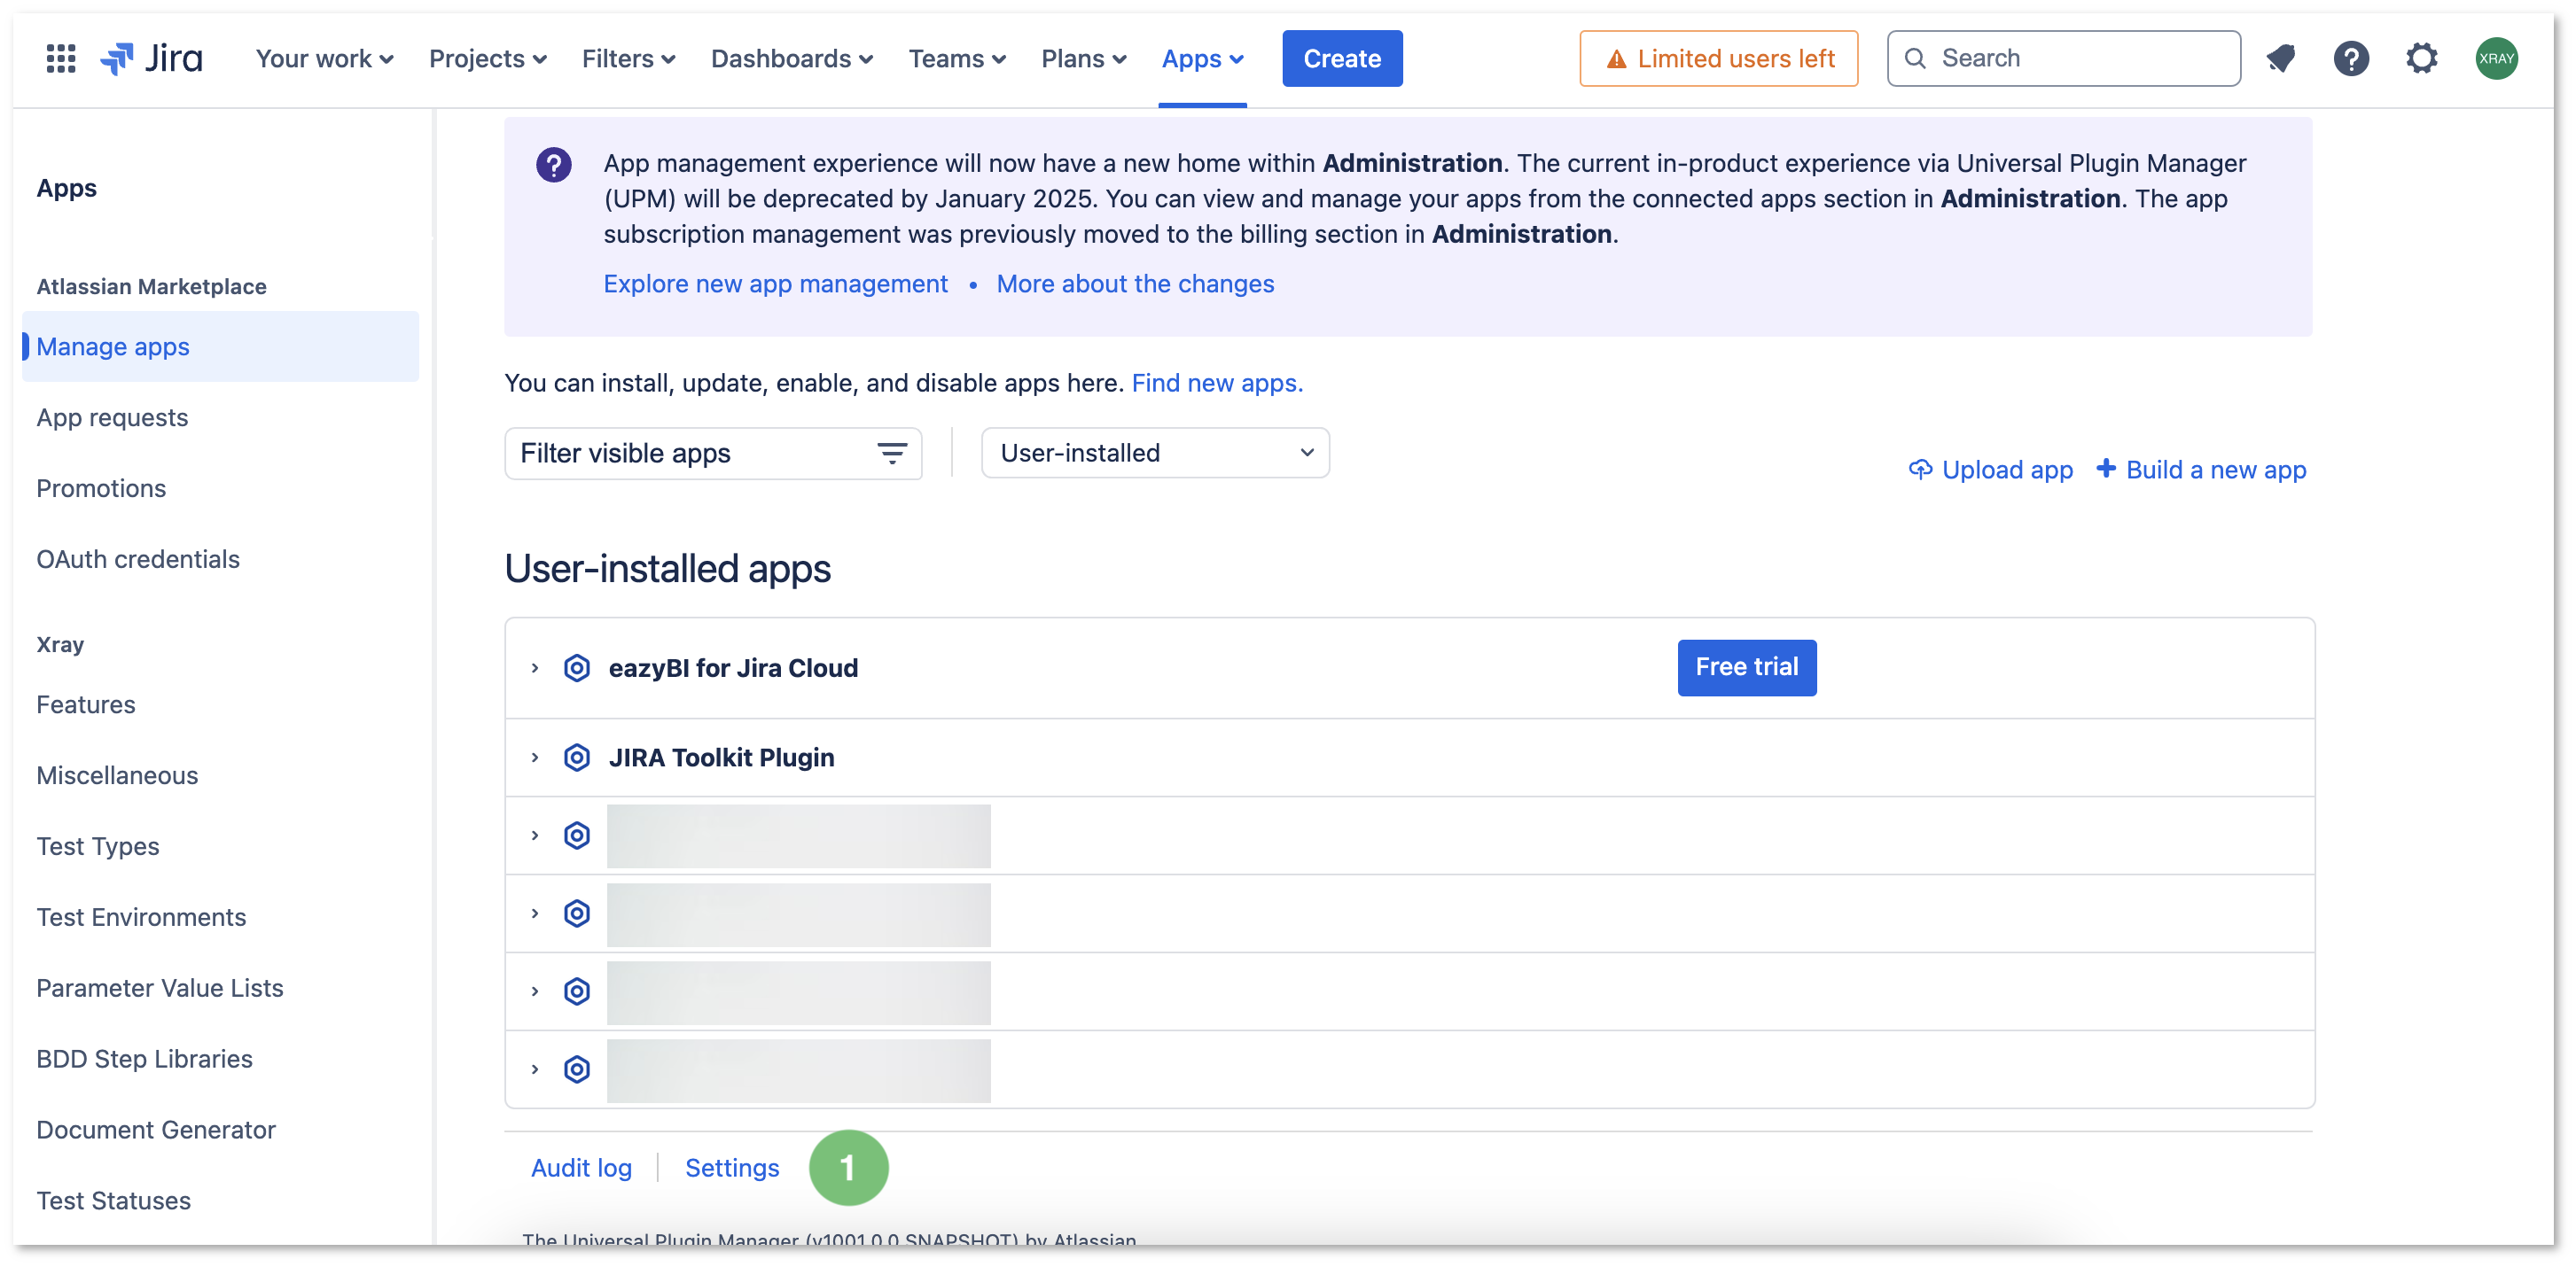Click the upload cloud icon beside Upload app
This screenshot has height=1267, width=2576.
click(1920, 469)
